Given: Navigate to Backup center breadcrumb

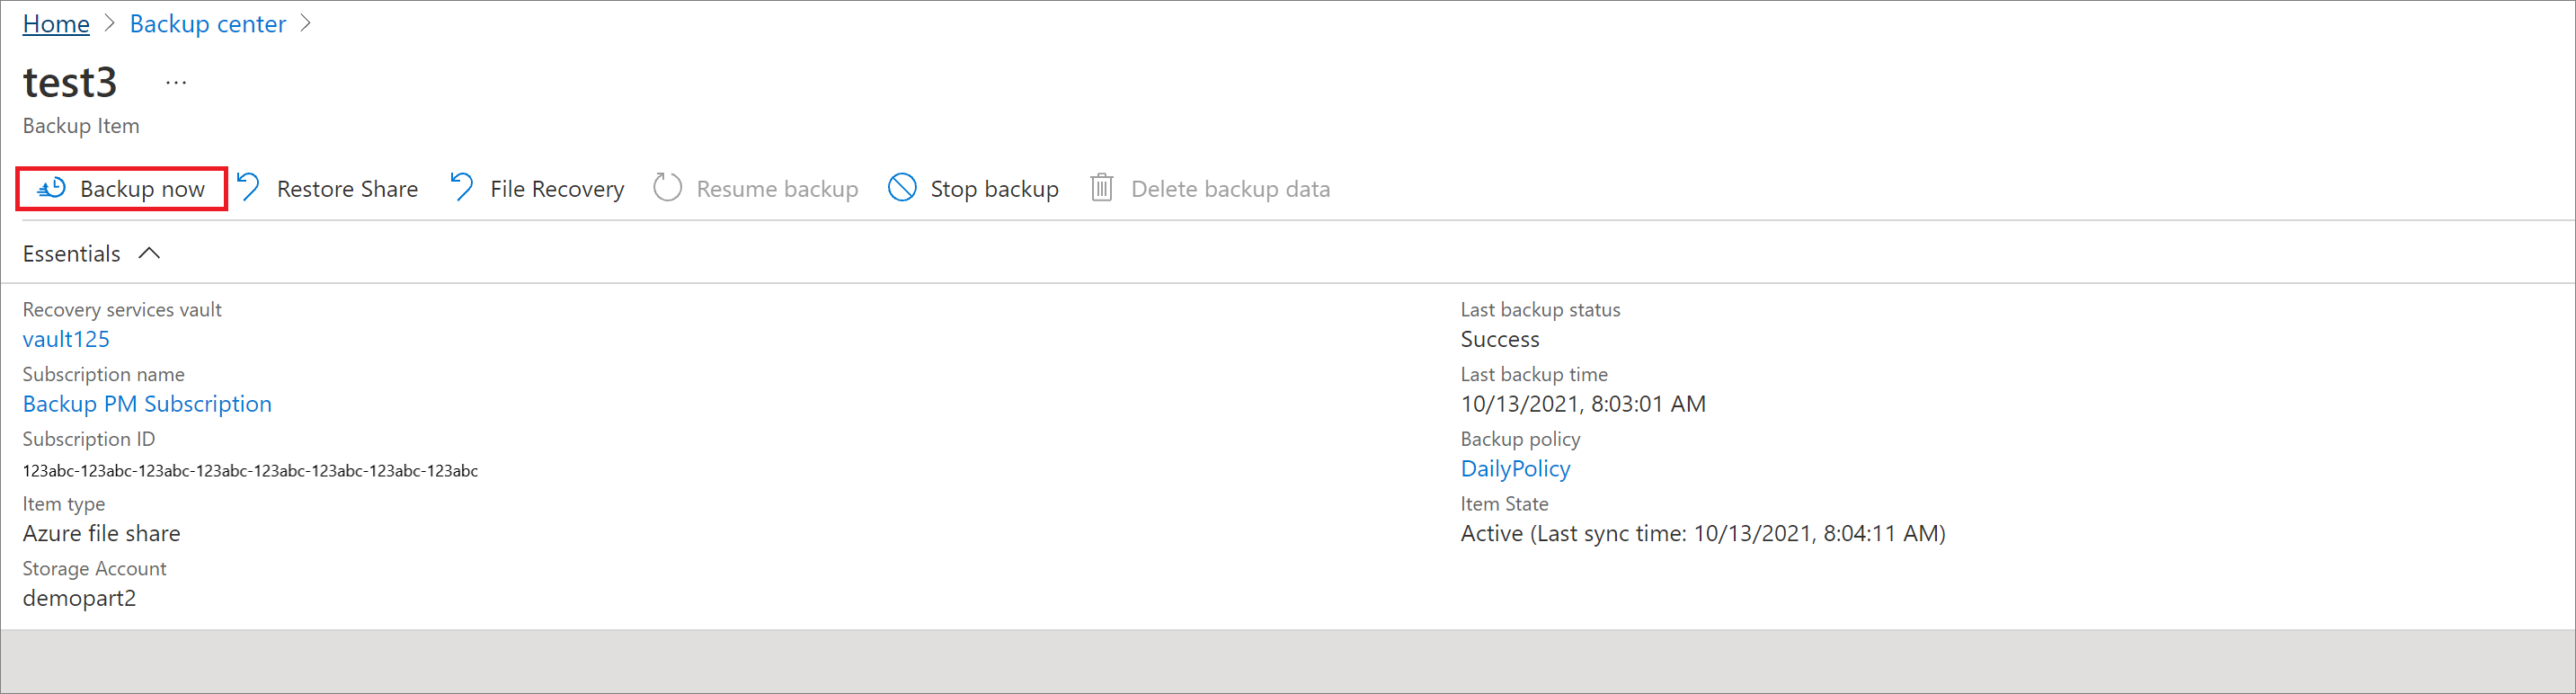Looking at the screenshot, I should point(208,24).
